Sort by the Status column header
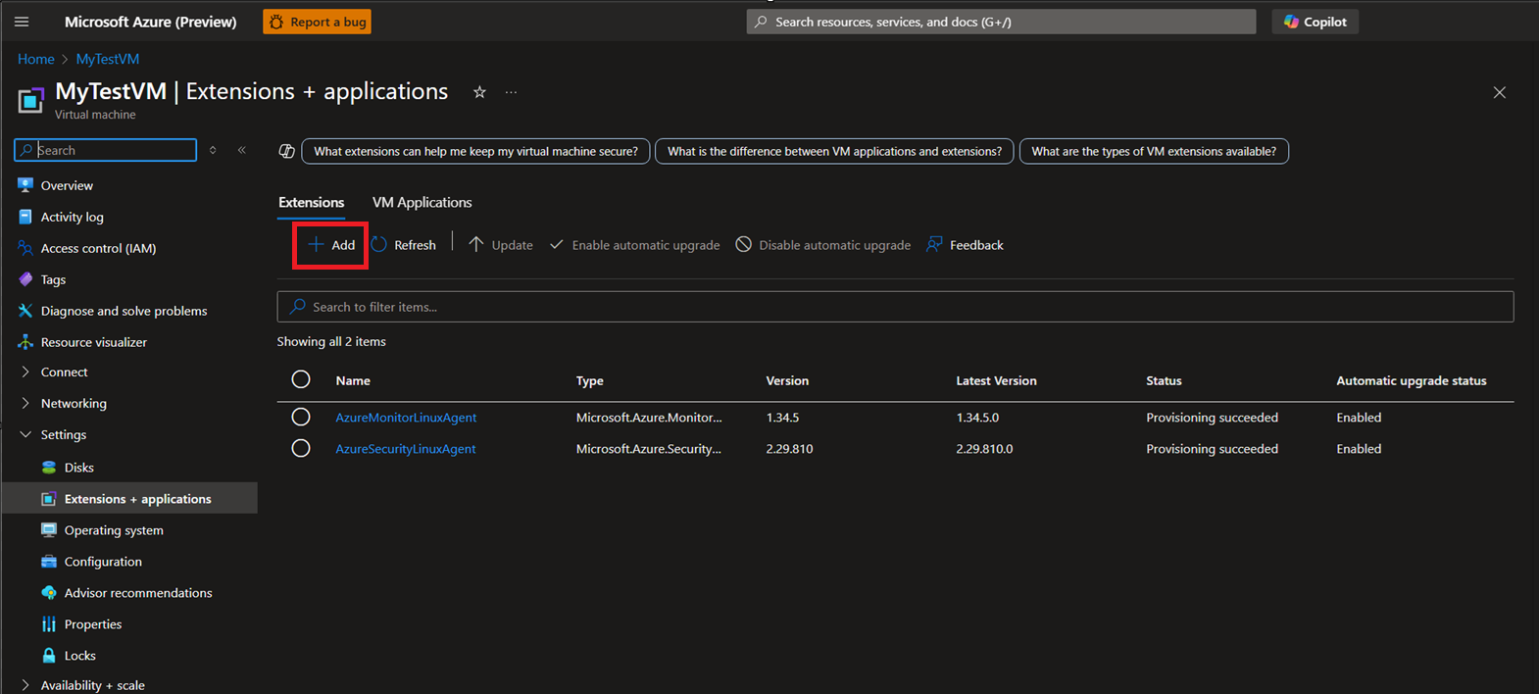This screenshot has width=1539, height=694. point(1164,380)
